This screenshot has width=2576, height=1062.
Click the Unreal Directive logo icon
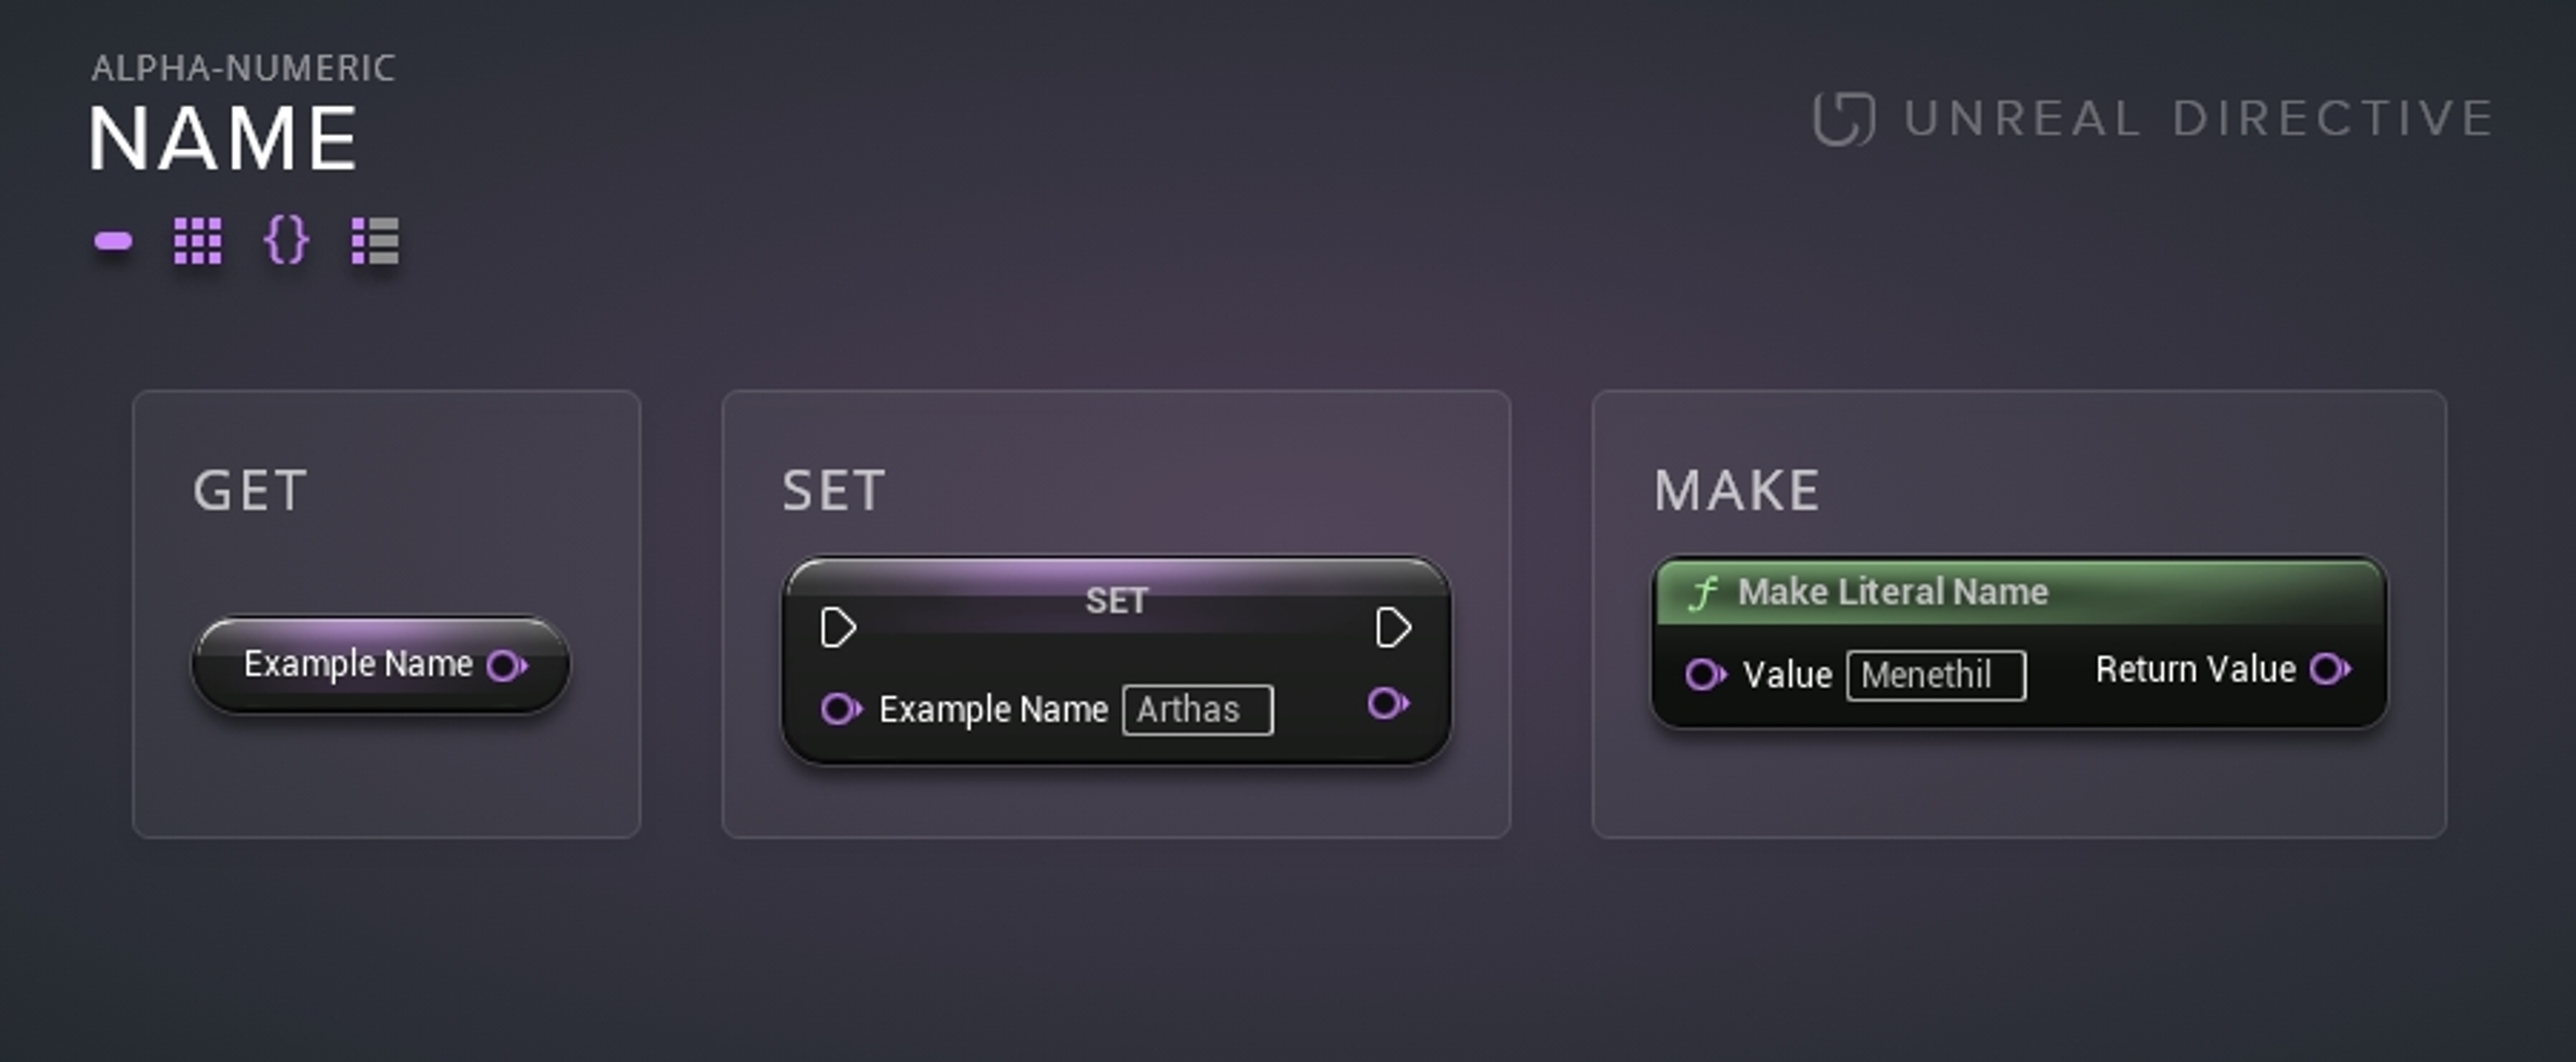[x=1843, y=119]
